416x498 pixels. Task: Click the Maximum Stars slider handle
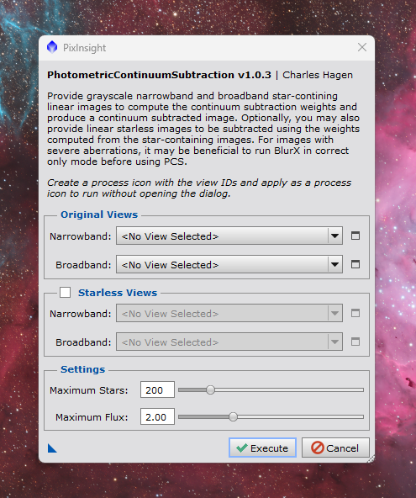point(210,389)
